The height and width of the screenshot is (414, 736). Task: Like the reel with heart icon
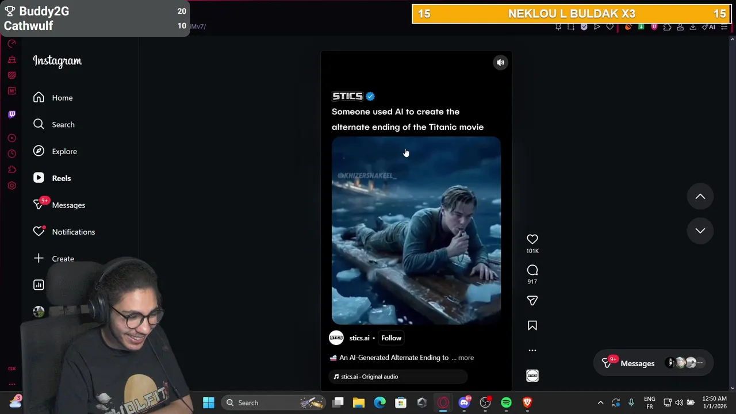point(532,239)
